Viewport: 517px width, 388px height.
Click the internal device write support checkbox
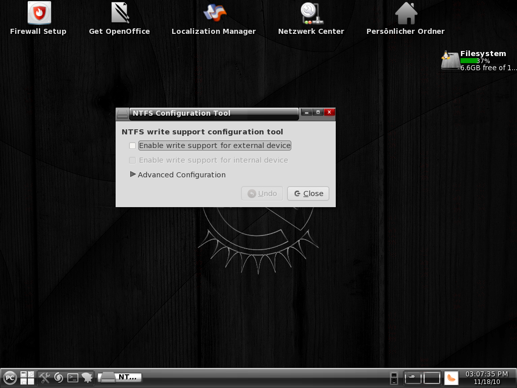133,160
